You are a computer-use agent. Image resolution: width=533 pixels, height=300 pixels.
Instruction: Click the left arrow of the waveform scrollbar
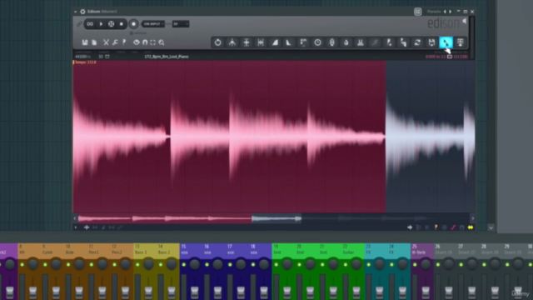[75, 218]
